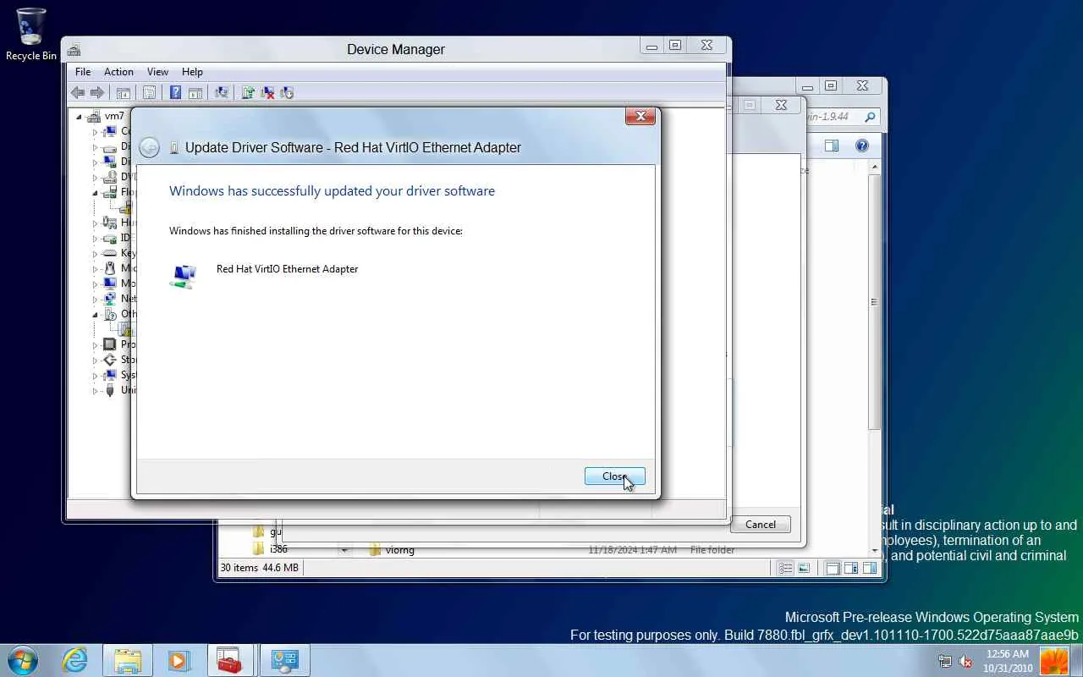Expand the Storage controllers category node

pyautogui.click(x=95, y=360)
